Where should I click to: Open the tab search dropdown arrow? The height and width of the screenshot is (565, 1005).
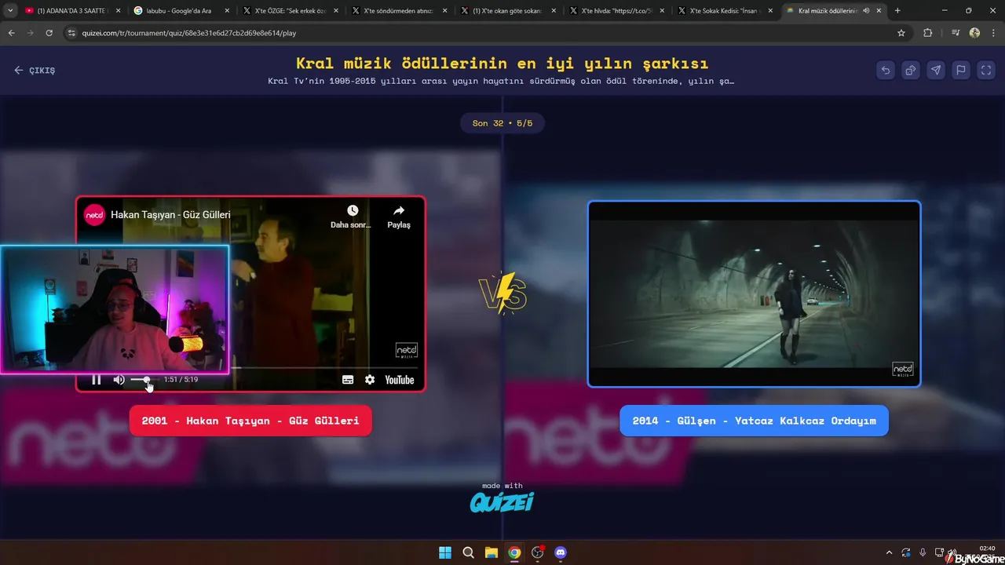pyautogui.click(x=10, y=11)
